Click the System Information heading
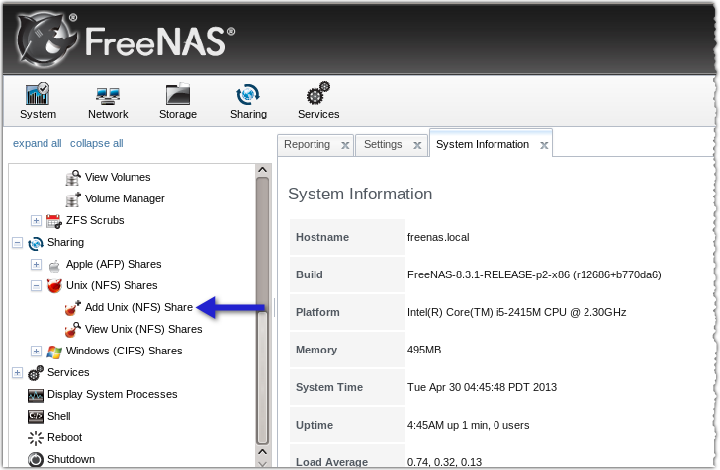720x470 pixels. tap(360, 194)
